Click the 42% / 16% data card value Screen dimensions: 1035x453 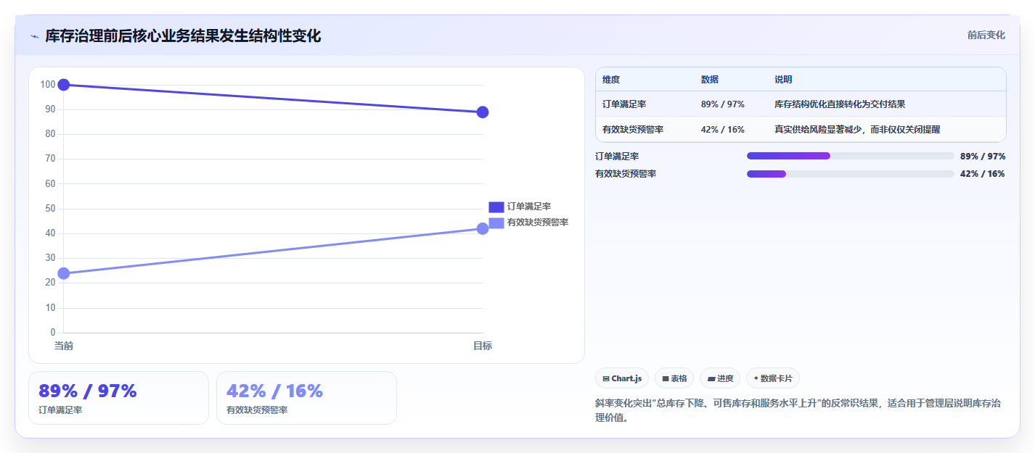[x=274, y=391]
